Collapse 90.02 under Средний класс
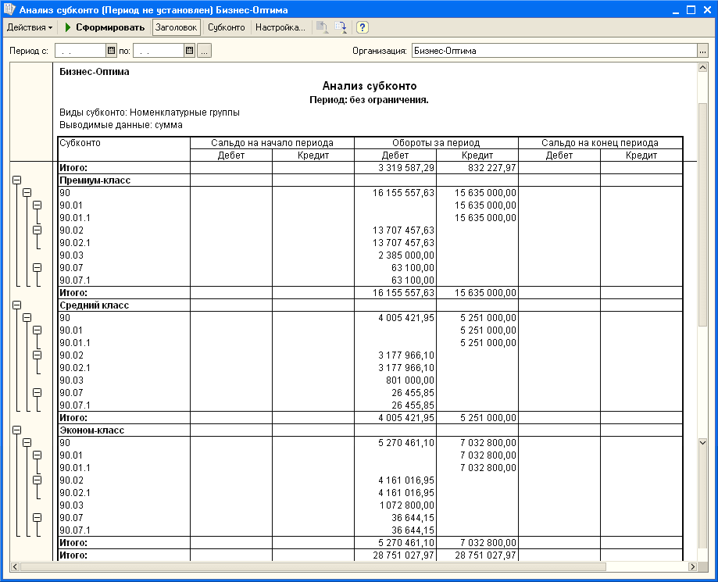 click(37, 355)
